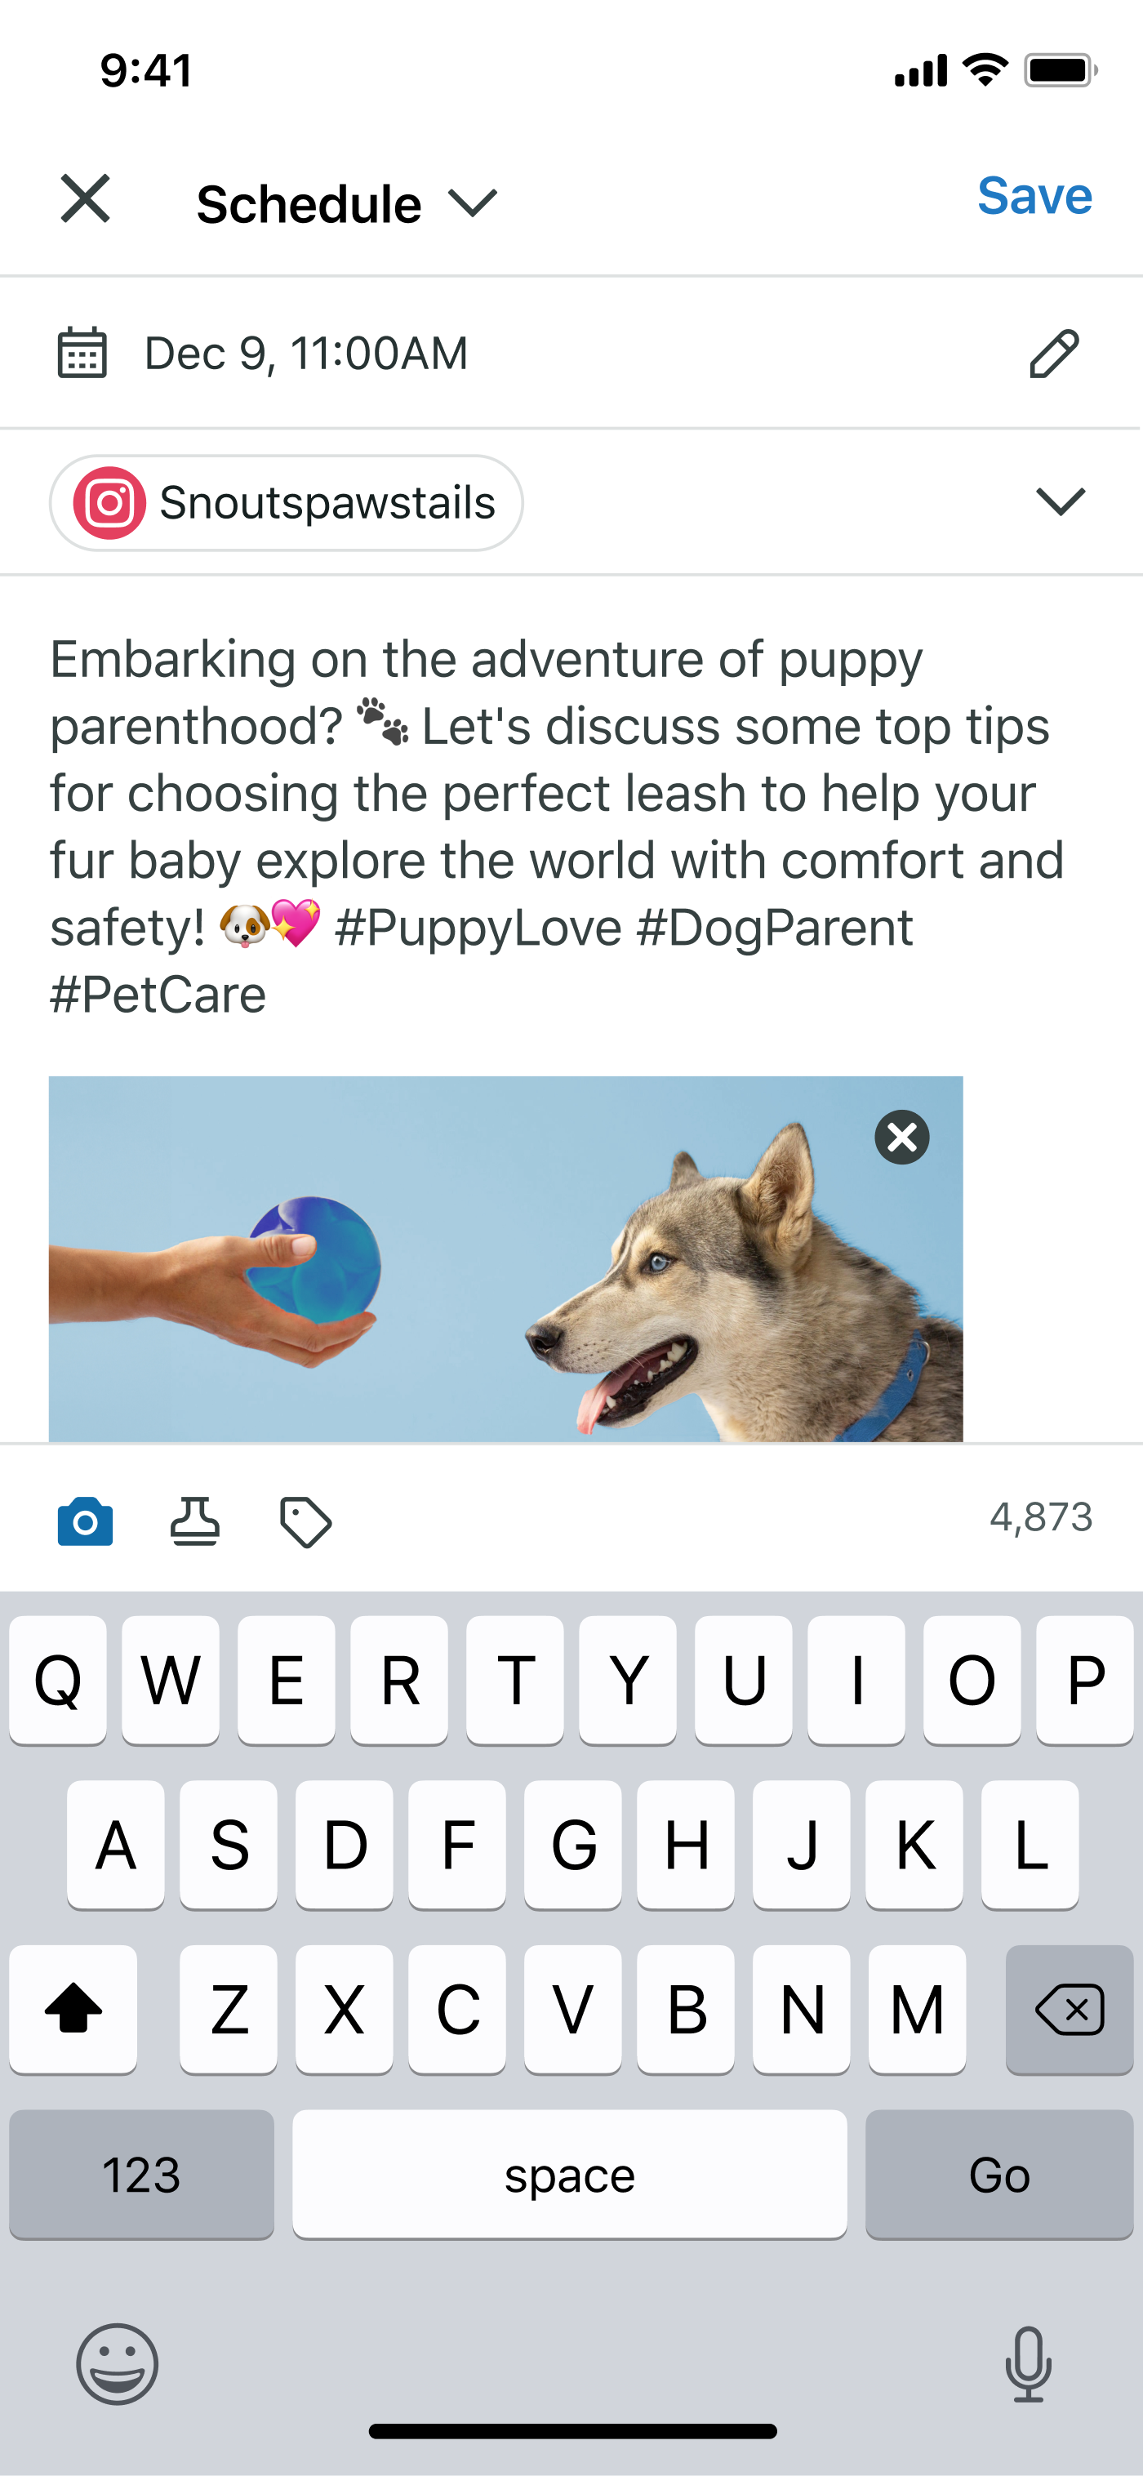Edit schedule time with the pencil icon
This screenshot has width=1143, height=2476.
click(1055, 353)
